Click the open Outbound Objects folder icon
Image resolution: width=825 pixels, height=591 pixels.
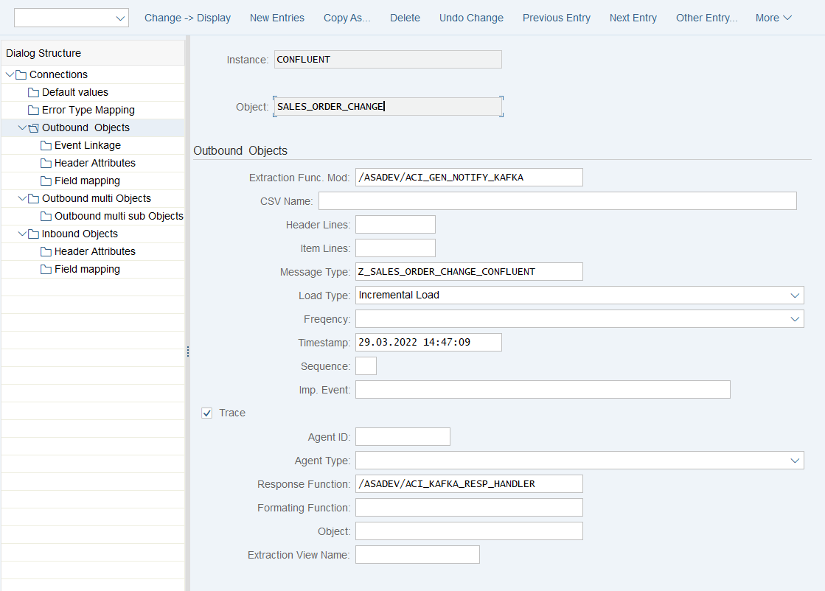pyautogui.click(x=34, y=127)
